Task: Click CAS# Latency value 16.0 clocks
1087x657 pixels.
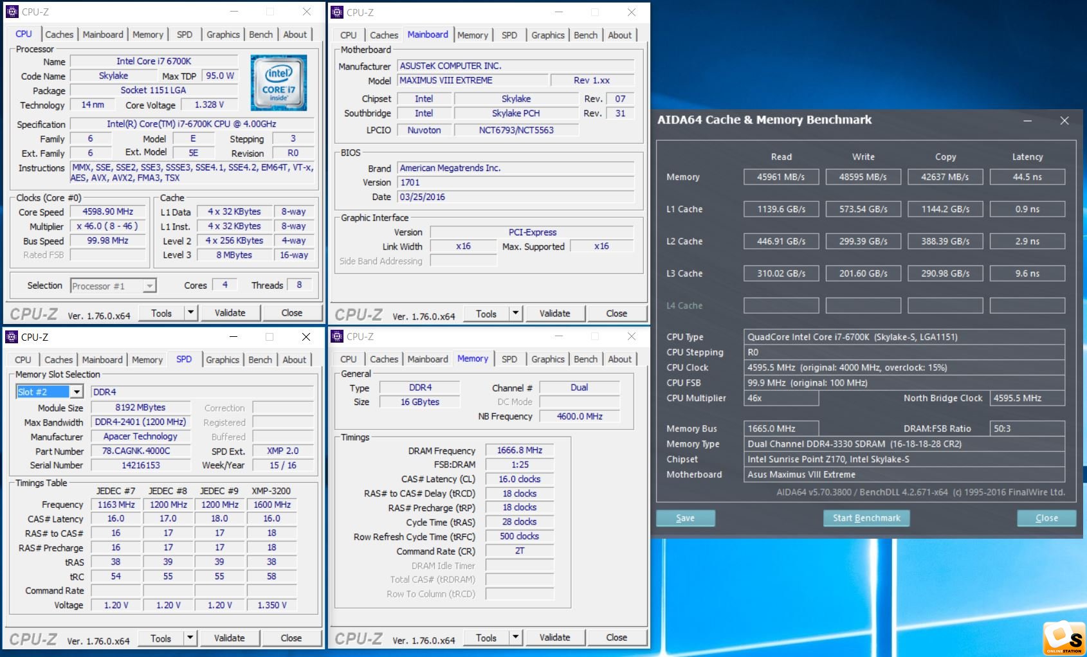Action: pos(520,479)
